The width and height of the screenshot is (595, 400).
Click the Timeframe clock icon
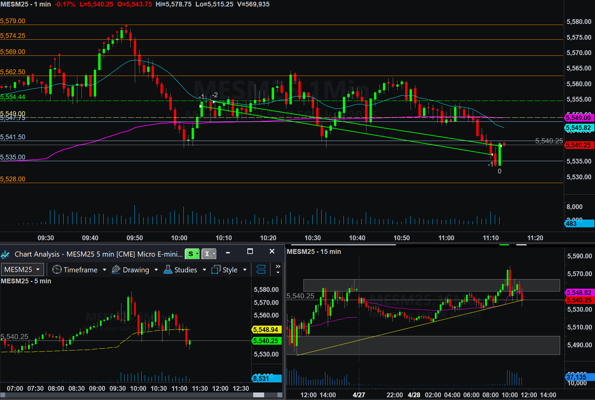pos(57,270)
